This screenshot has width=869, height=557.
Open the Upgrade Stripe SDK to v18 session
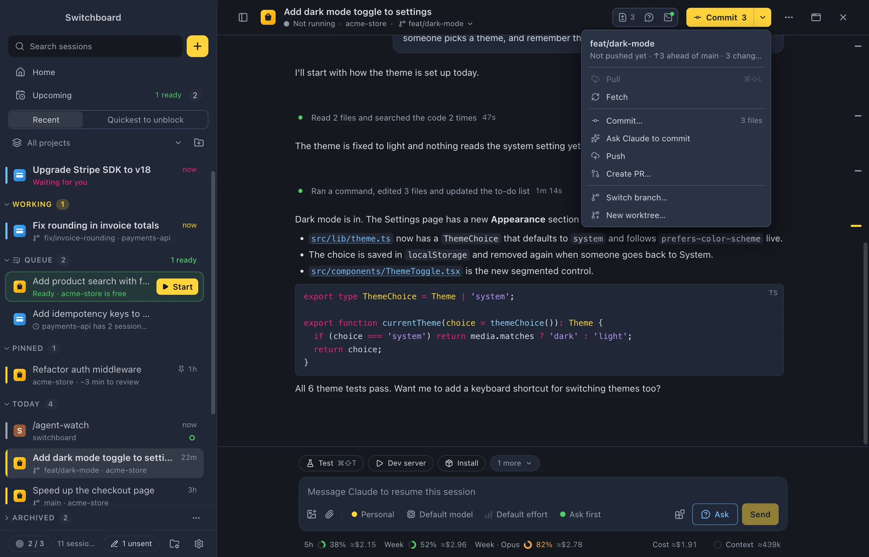[105, 175]
